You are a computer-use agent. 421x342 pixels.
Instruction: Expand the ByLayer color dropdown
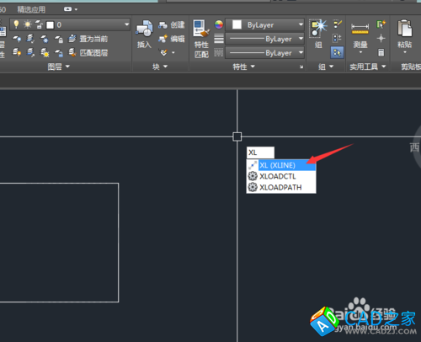(x=265, y=24)
